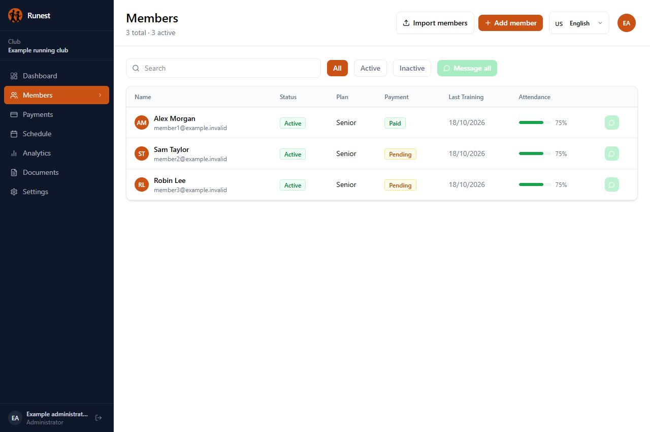Click Alex Morgan's attendance progress bar
The image size is (650, 432).
click(535, 122)
